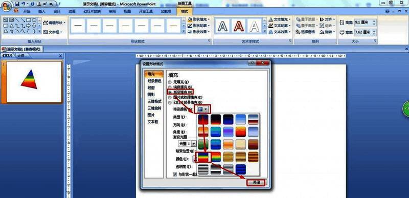Select No fill (无填充) radio button
The image size is (409, 198).
pos(170,82)
